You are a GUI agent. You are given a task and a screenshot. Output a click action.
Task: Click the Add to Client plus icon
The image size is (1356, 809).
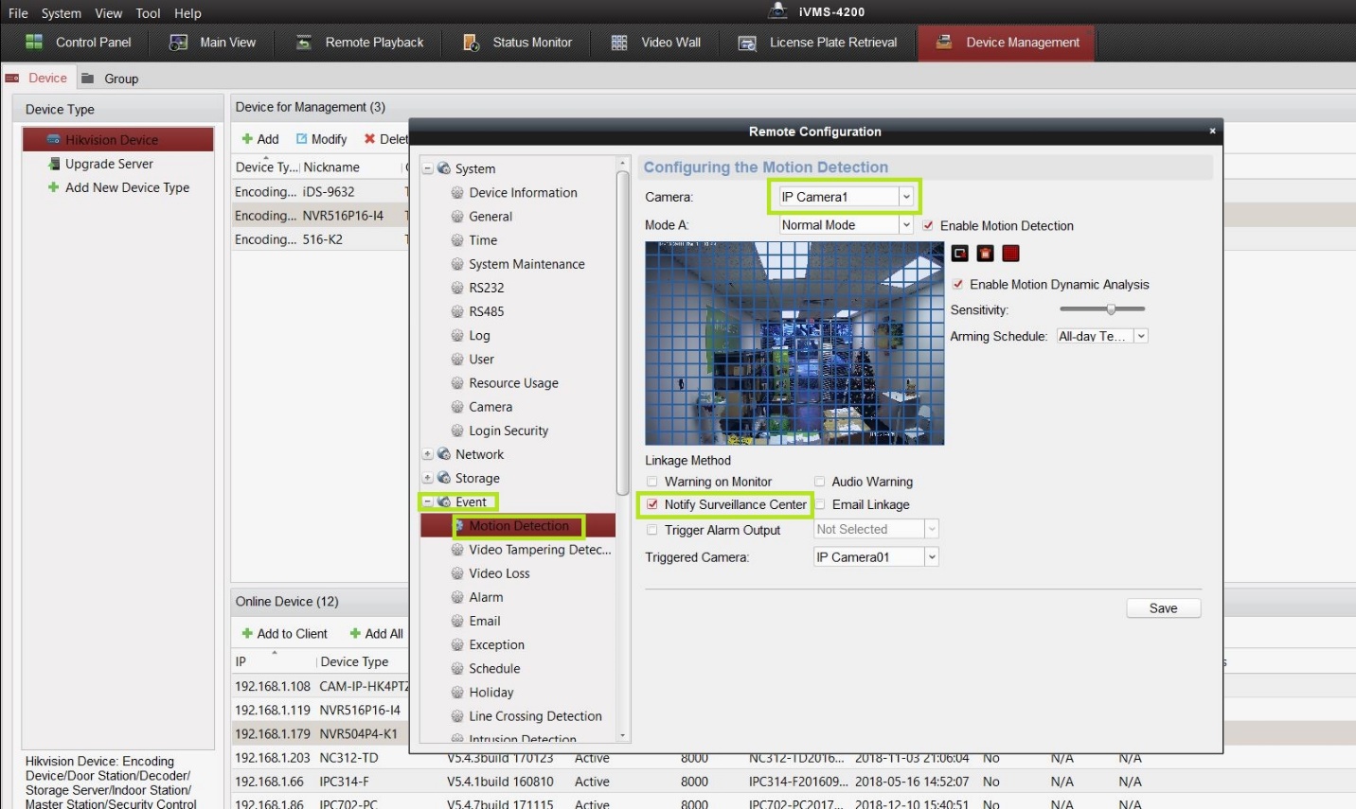(247, 634)
